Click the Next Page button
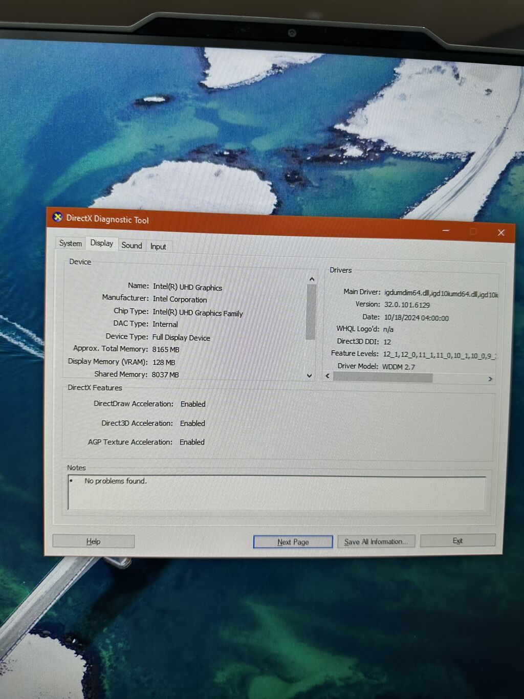Image resolution: width=524 pixels, height=699 pixels. click(293, 542)
